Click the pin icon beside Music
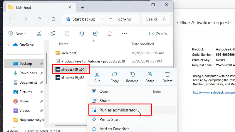Screen dimensions: 235x132 [41, 101]
